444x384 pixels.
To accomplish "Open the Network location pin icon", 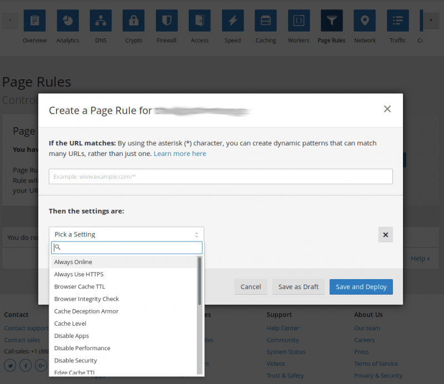I will pyautogui.click(x=365, y=21).
